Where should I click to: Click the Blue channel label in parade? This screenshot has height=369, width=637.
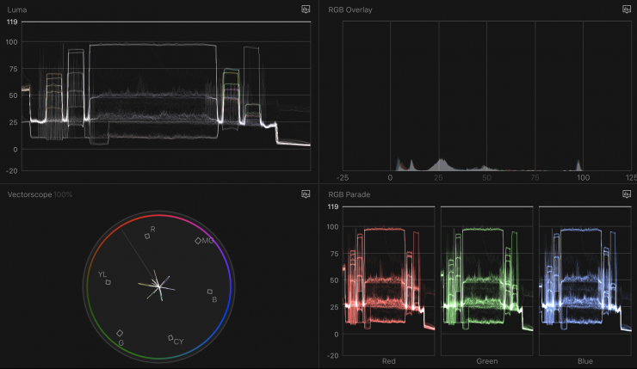[x=584, y=360]
